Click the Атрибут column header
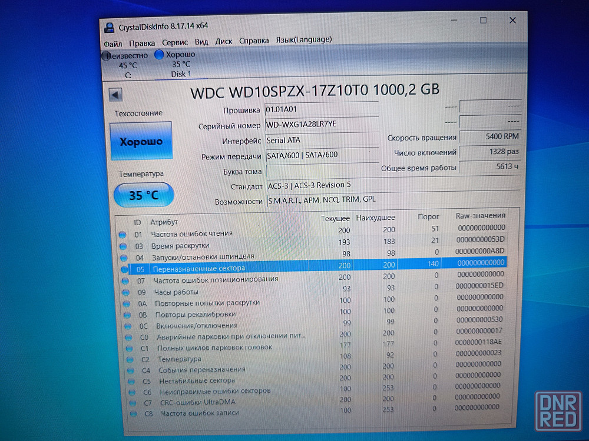Image resolution: width=589 pixels, height=441 pixels. pyautogui.click(x=164, y=222)
